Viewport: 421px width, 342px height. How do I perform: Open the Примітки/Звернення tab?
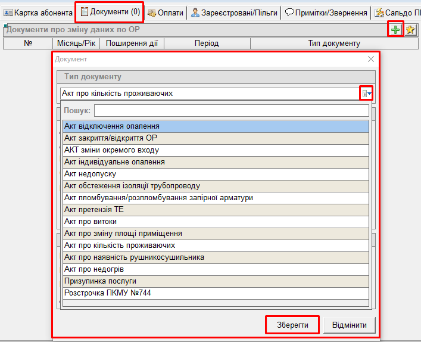(x=325, y=12)
